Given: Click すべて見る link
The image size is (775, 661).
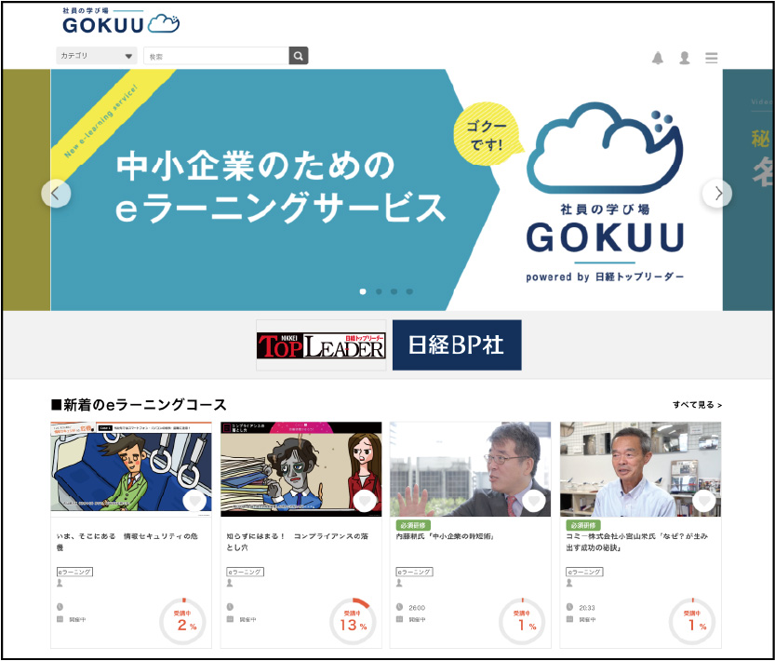Looking at the screenshot, I should [697, 405].
